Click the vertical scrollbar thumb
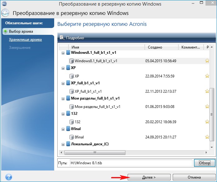Viewport: 217px width, 182px height. click(212, 114)
